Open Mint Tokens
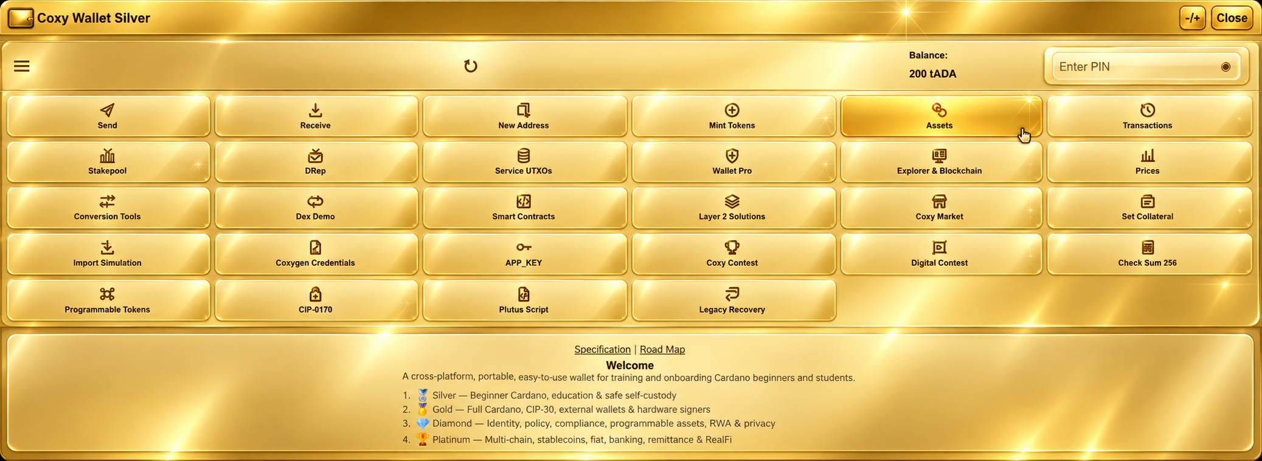Screen dimensions: 1262x461 pos(733,116)
